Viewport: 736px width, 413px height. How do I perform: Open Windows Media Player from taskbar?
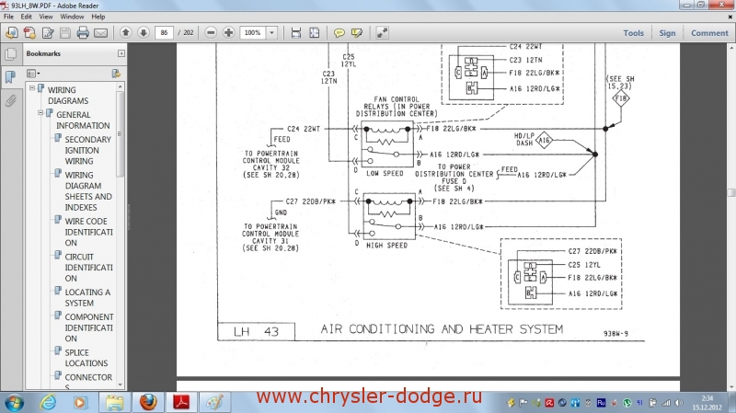80,403
